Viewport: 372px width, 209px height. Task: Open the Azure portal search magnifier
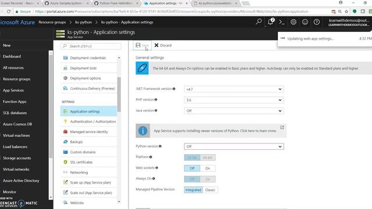pos(259,22)
